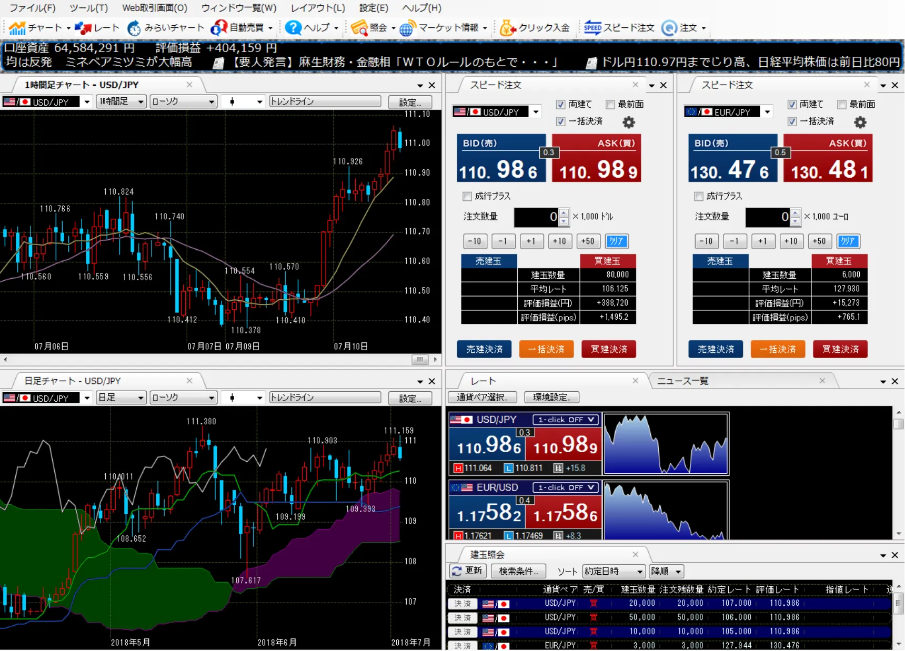This screenshot has height=651, width=905.
Task: Click the 1-hour chart horizontal scrollbar
Action: pyautogui.click(x=210, y=360)
